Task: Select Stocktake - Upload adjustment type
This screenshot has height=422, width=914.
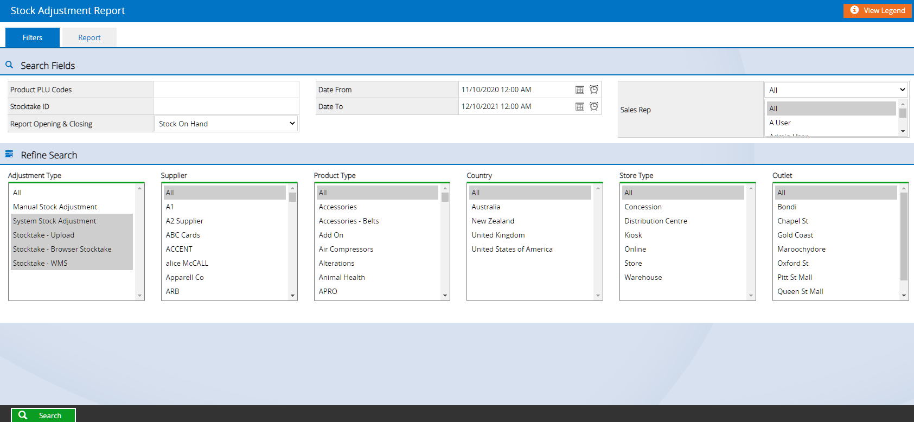Action: 72,235
